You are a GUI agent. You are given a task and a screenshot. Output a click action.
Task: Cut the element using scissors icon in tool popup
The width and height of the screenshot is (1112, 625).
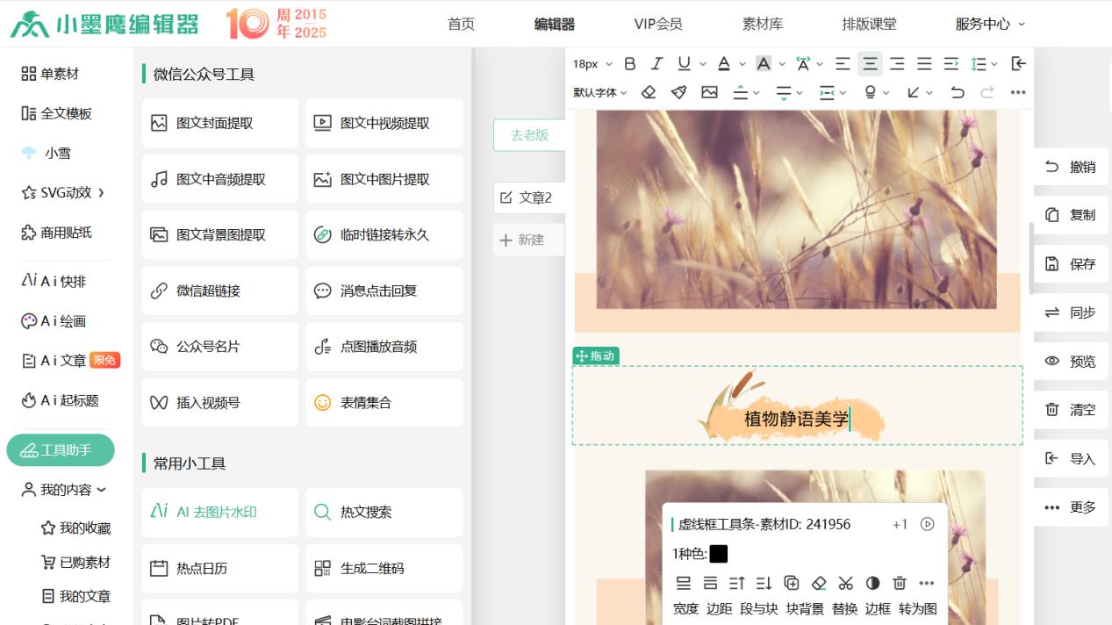pos(845,583)
